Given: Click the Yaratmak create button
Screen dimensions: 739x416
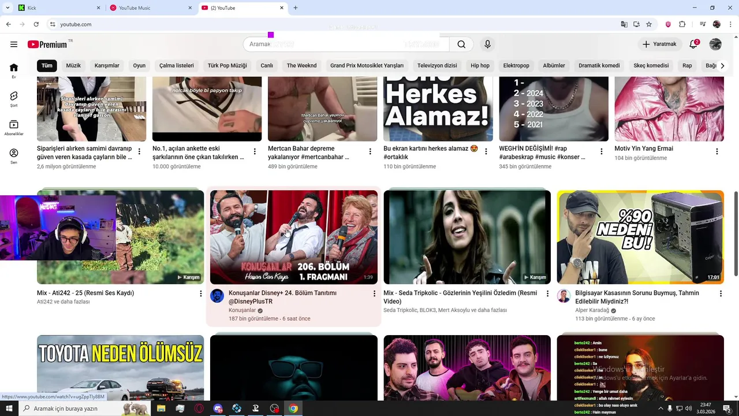Looking at the screenshot, I should pos(659,44).
